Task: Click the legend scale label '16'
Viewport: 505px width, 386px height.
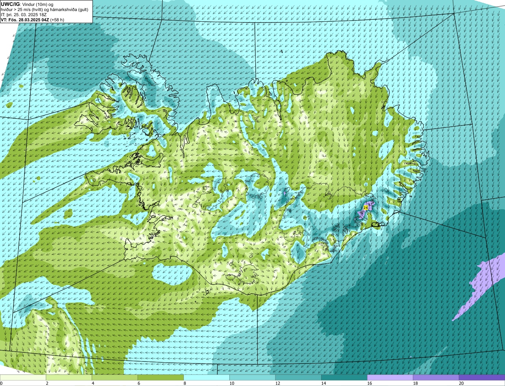Action: tap(369, 383)
